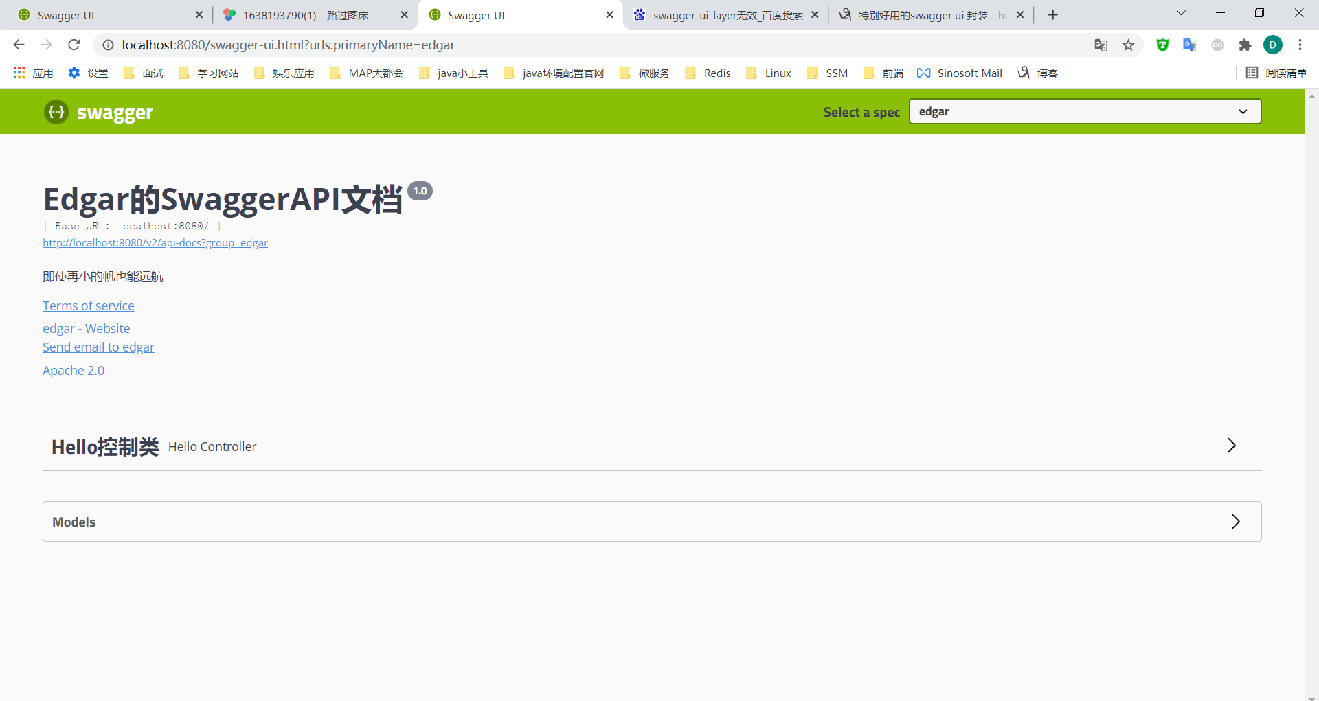Open the browser extensions puzzle icon
Viewport: 1319px width, 701px height.
click(1245, 45)
